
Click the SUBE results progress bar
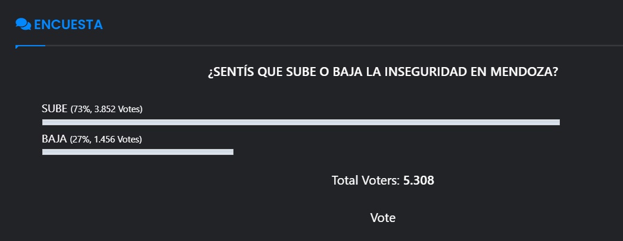[x=301, y=122]
